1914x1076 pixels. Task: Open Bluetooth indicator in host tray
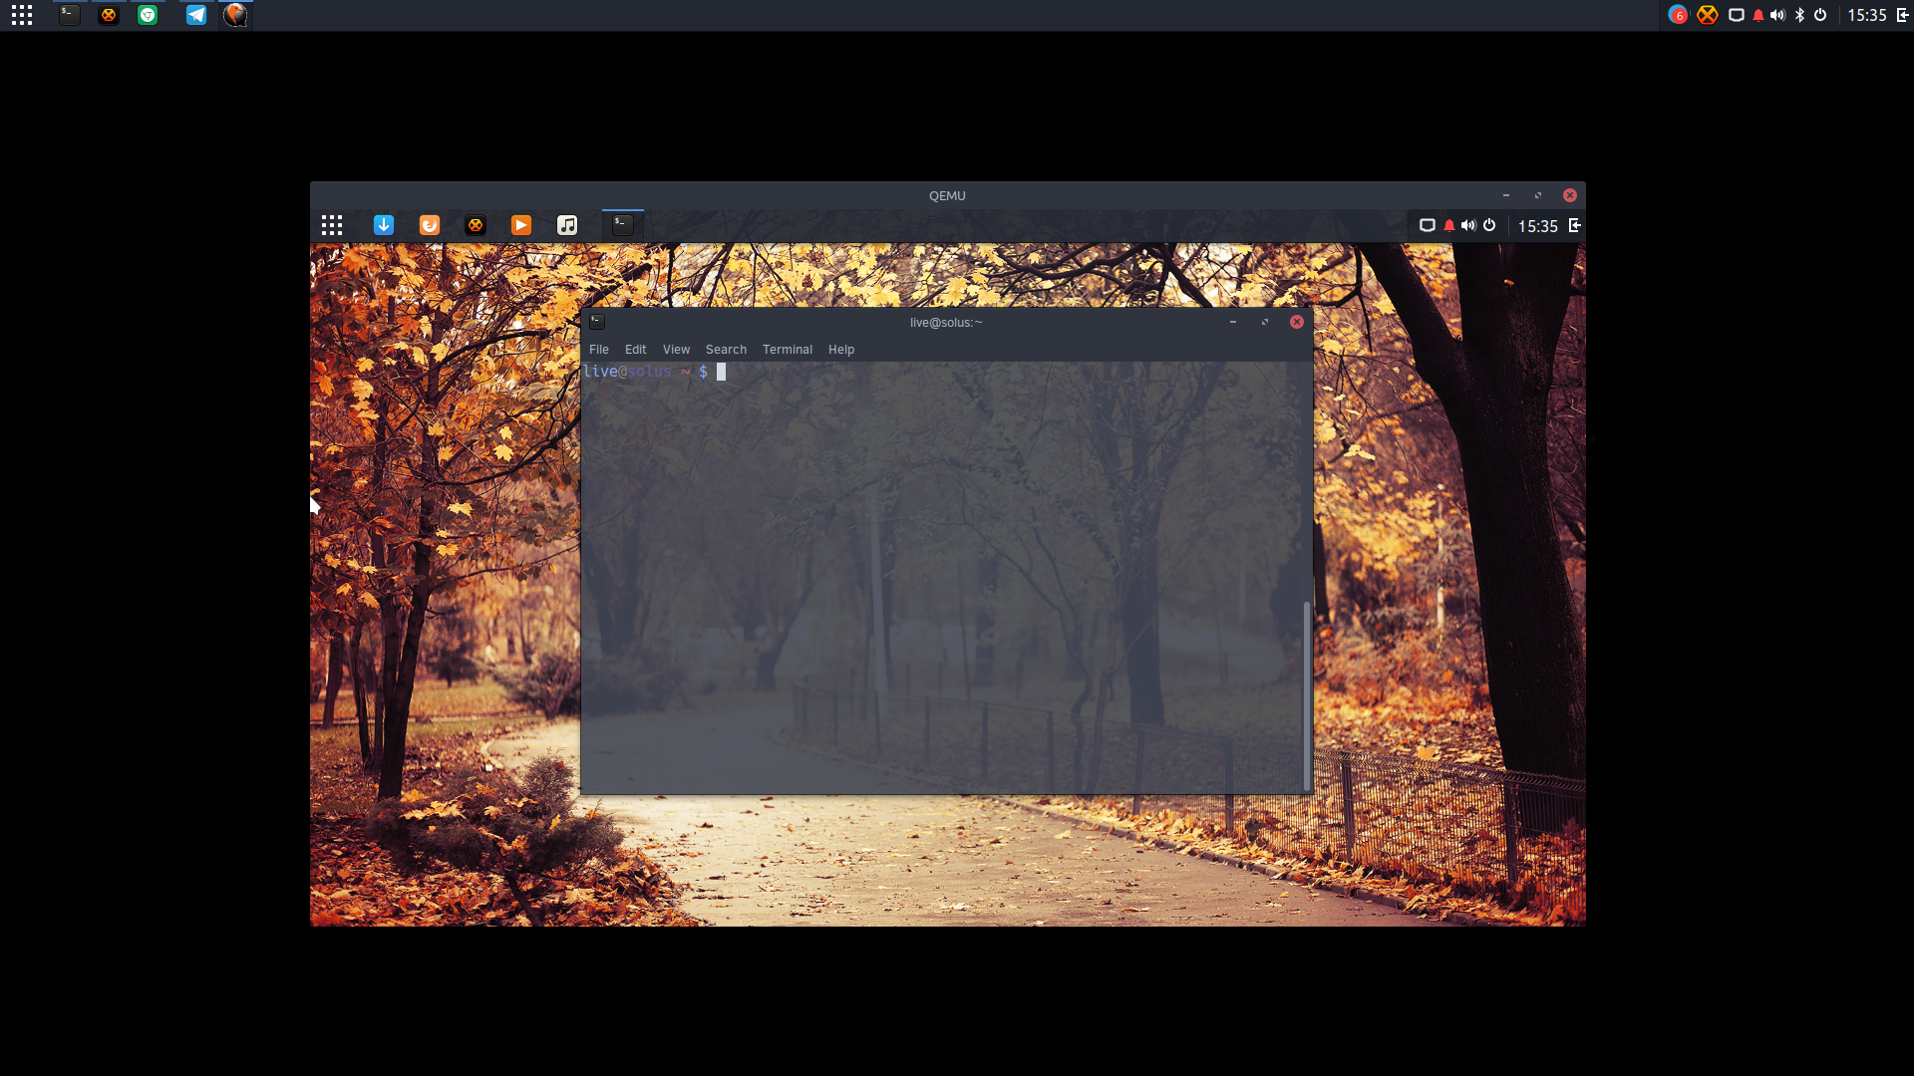pyautogui.click(x=1799, y=15)
